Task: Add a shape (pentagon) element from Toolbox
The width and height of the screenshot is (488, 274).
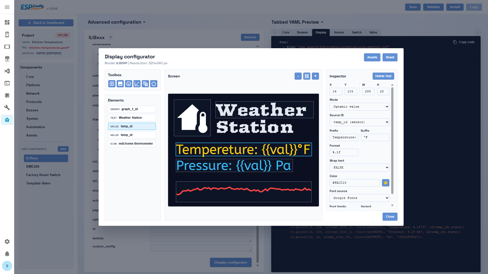Action: 154,84
